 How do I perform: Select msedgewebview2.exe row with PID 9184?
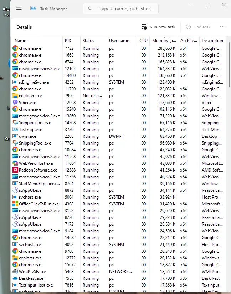tap(118, 231)
